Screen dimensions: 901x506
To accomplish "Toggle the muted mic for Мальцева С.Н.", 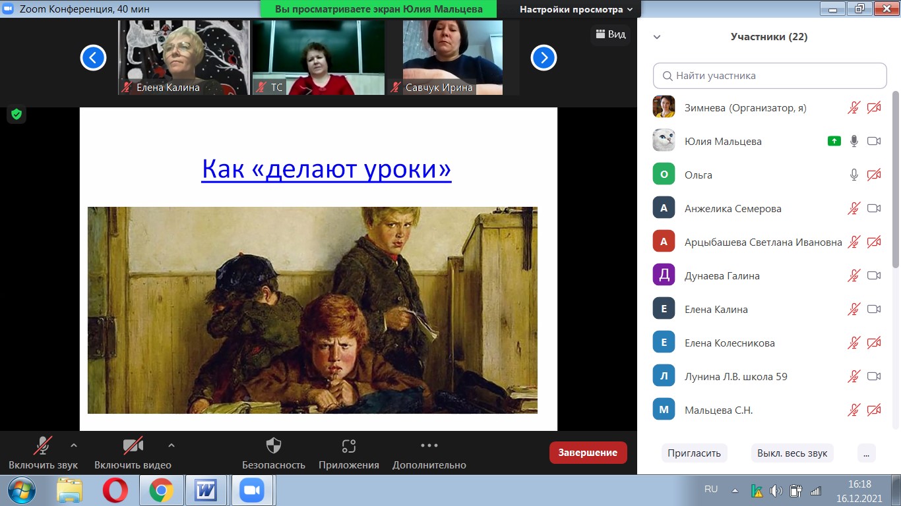I will tap(854, 410).
